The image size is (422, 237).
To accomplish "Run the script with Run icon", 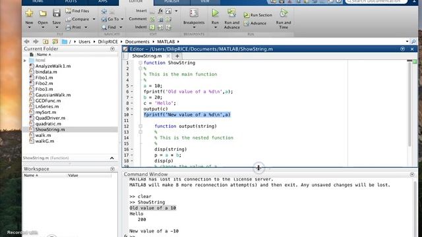I will [215, 13].
